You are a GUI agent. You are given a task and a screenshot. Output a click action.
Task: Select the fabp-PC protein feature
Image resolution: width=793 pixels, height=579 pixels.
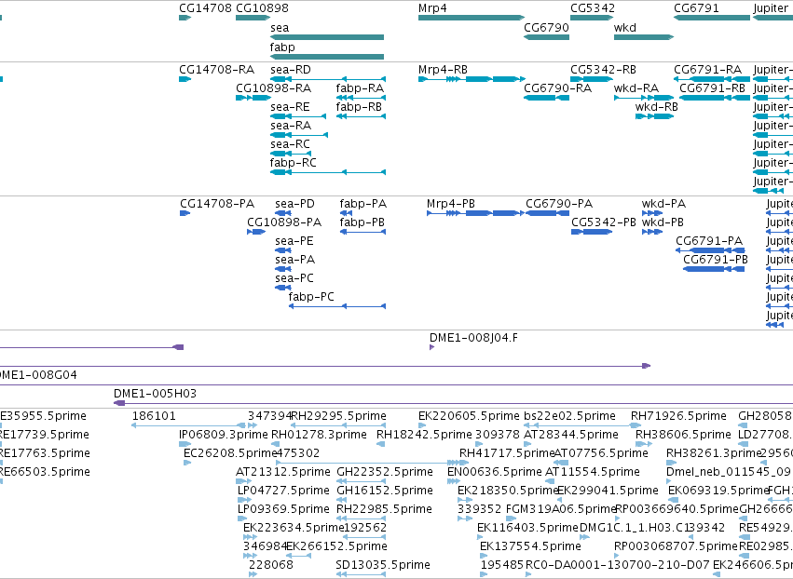click(x=337, y=306)
